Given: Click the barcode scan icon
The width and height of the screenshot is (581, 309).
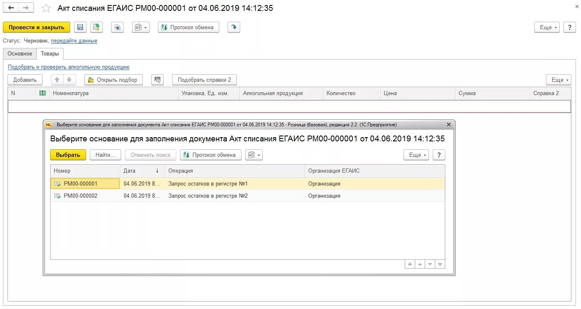Looking at the screenshot, I should 157,80.
